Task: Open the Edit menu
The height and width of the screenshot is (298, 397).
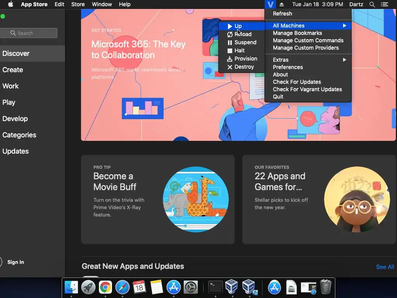Action: 59,4
